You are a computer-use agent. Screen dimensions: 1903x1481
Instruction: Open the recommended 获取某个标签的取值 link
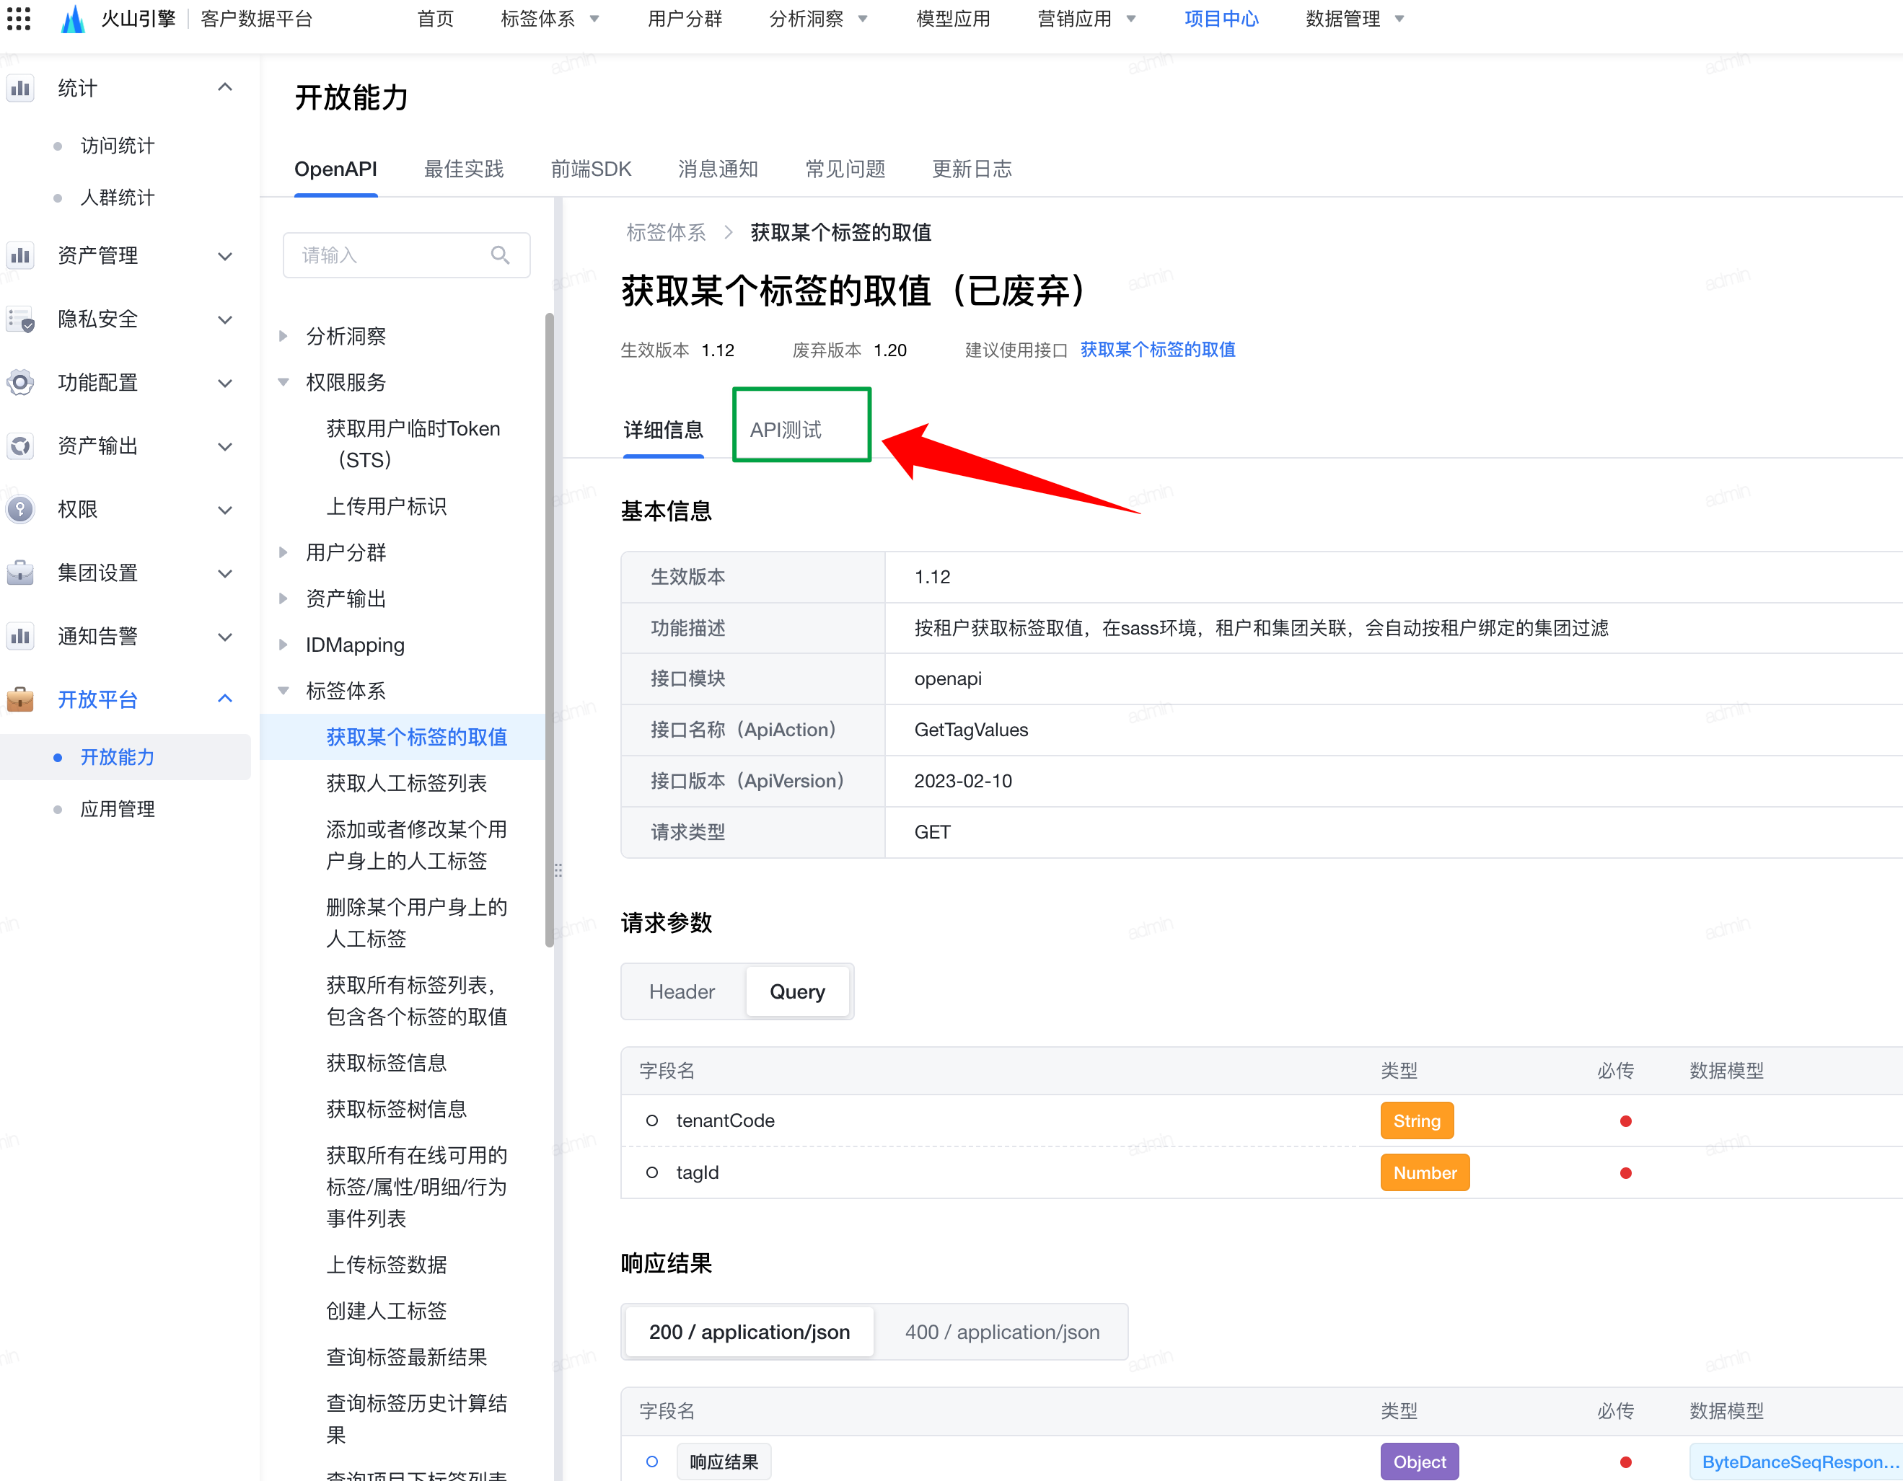point(1158,350)
